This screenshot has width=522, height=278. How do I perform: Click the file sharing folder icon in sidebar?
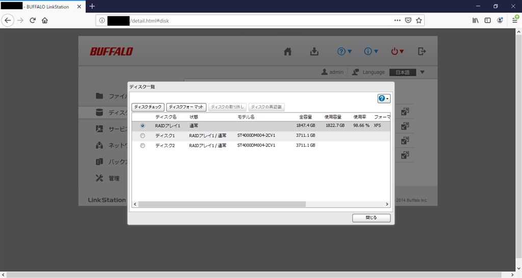pos(99,96)
